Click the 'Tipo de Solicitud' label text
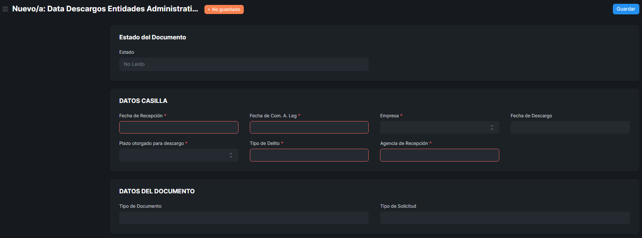 pyautogui.click(x=398, y=206)
